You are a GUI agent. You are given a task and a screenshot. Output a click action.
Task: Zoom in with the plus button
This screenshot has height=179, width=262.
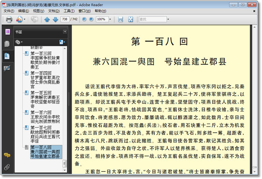click(x=91, y=19)
